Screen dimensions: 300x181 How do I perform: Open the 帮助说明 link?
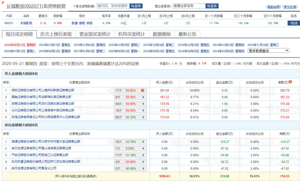(273, 7)
